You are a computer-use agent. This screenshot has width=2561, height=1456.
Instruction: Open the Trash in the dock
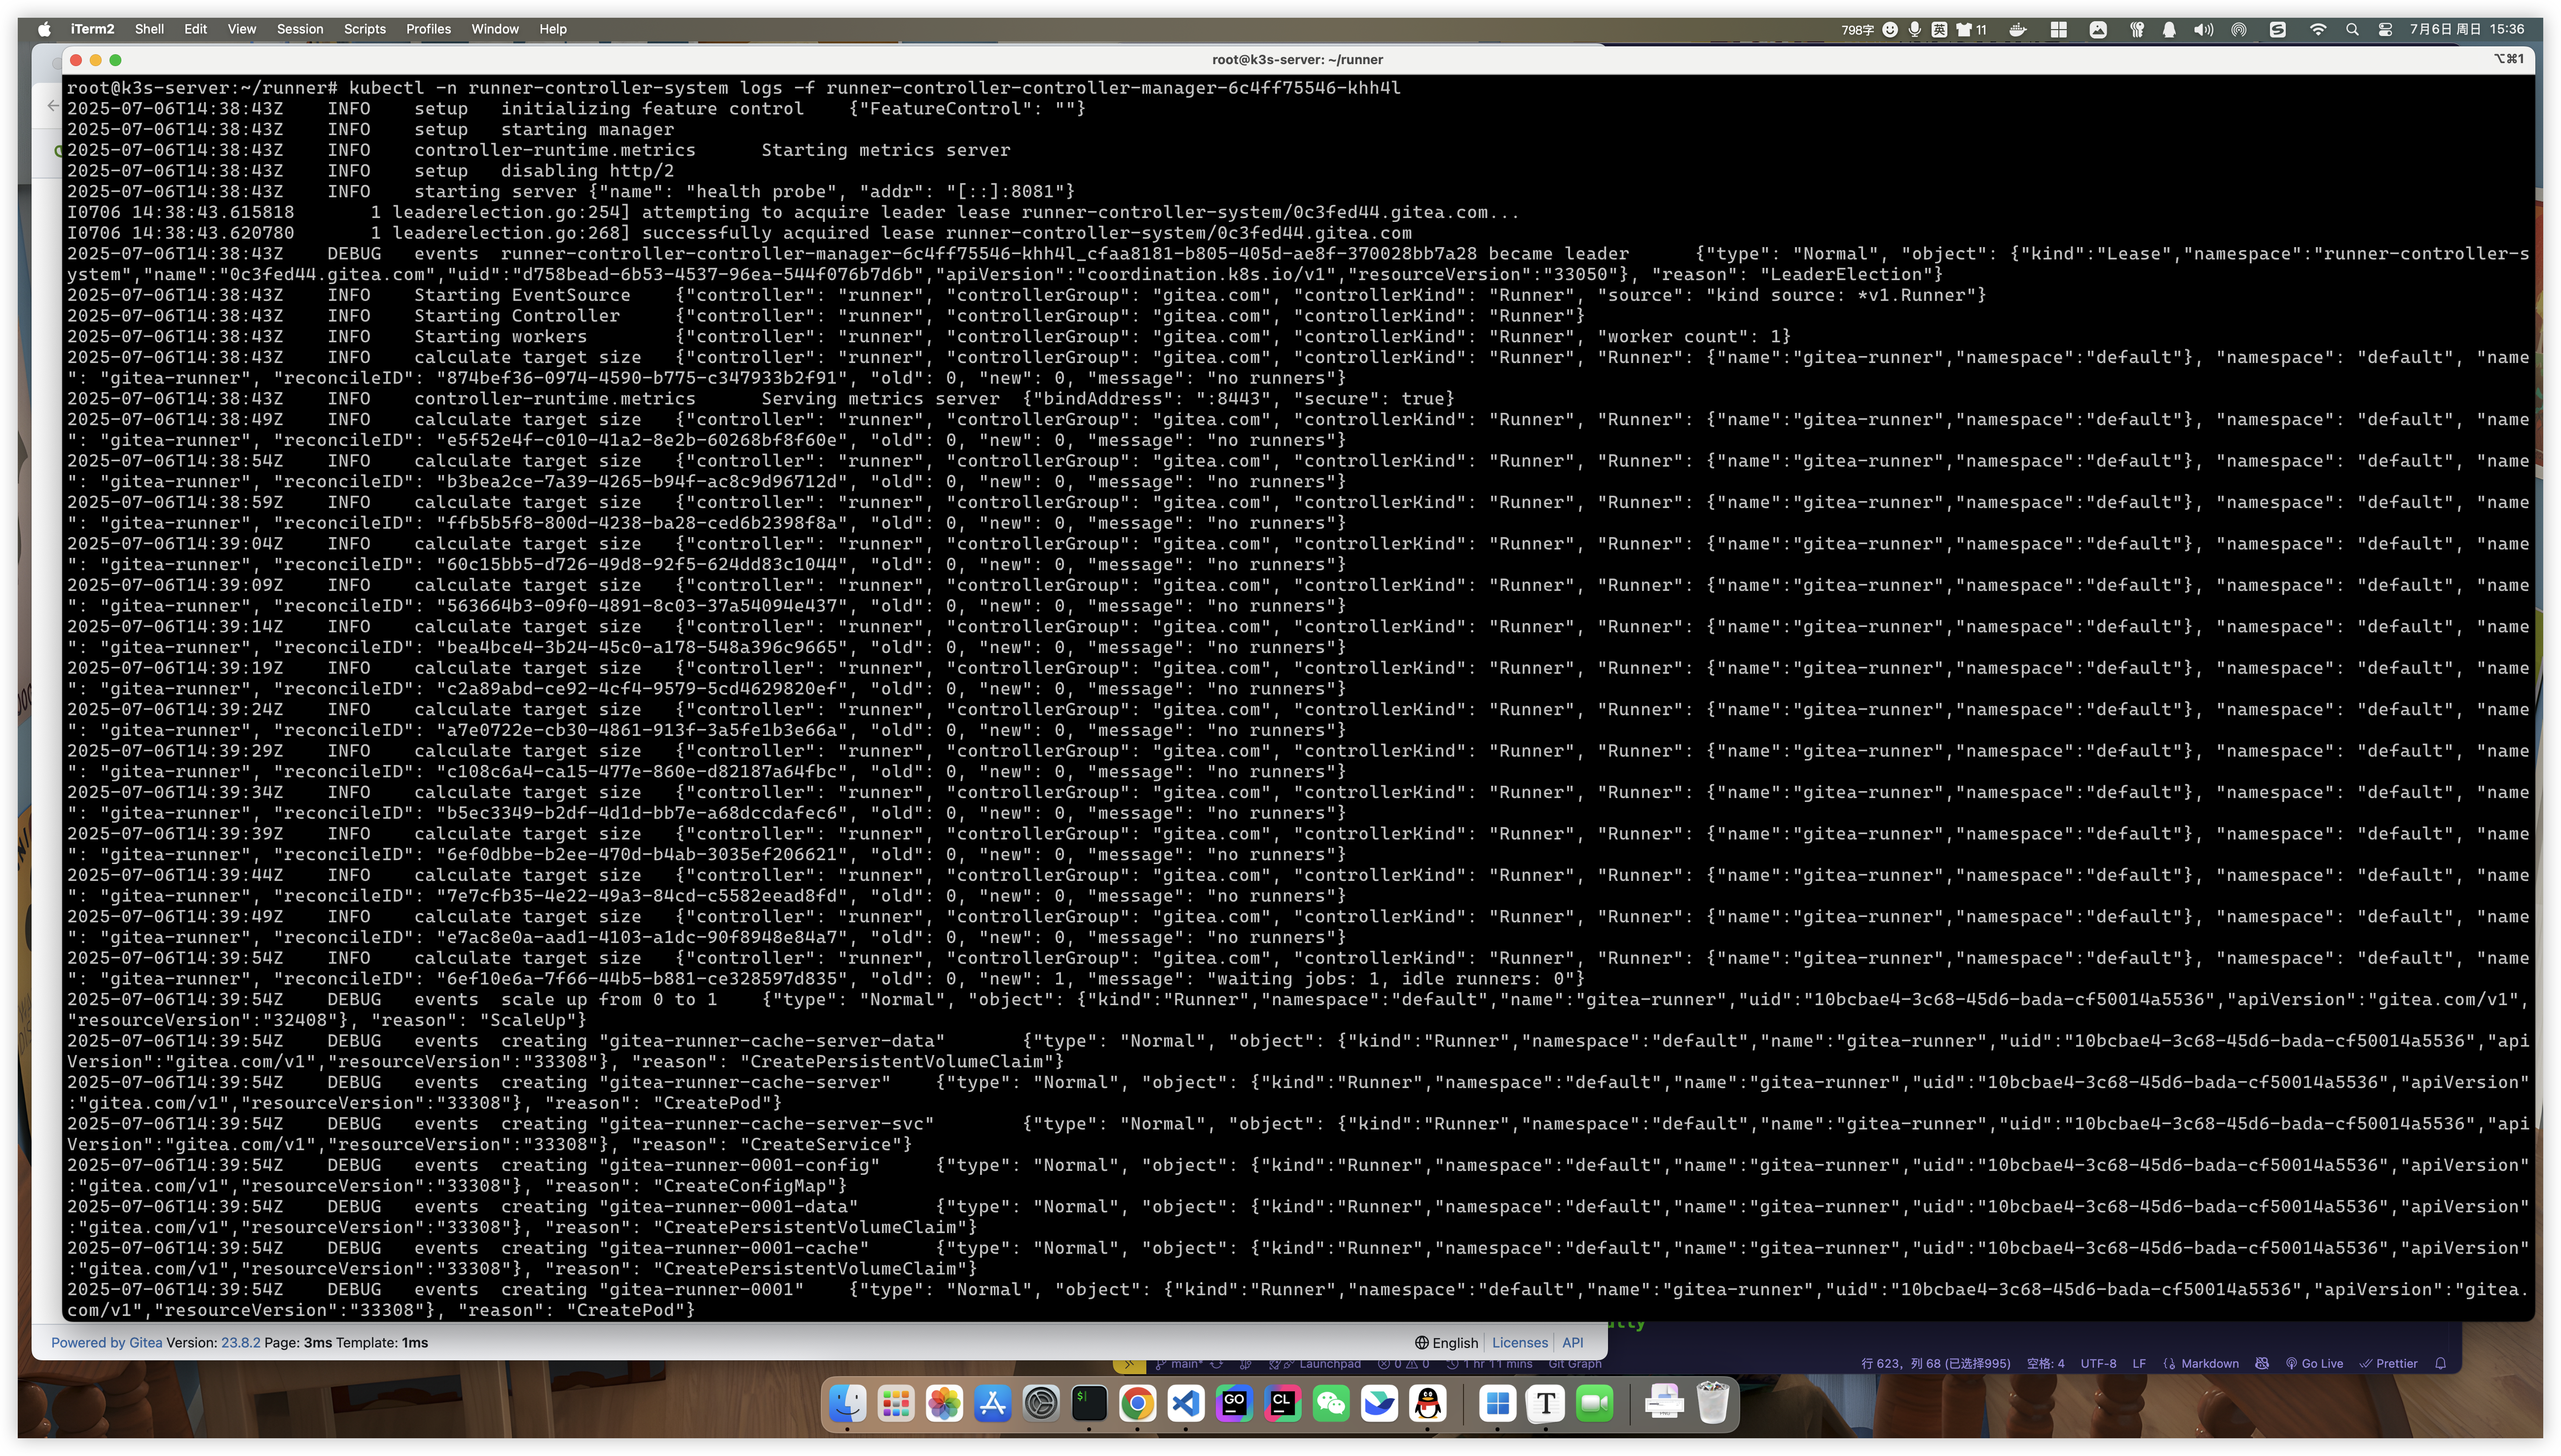click(x=1713, y=1403)
